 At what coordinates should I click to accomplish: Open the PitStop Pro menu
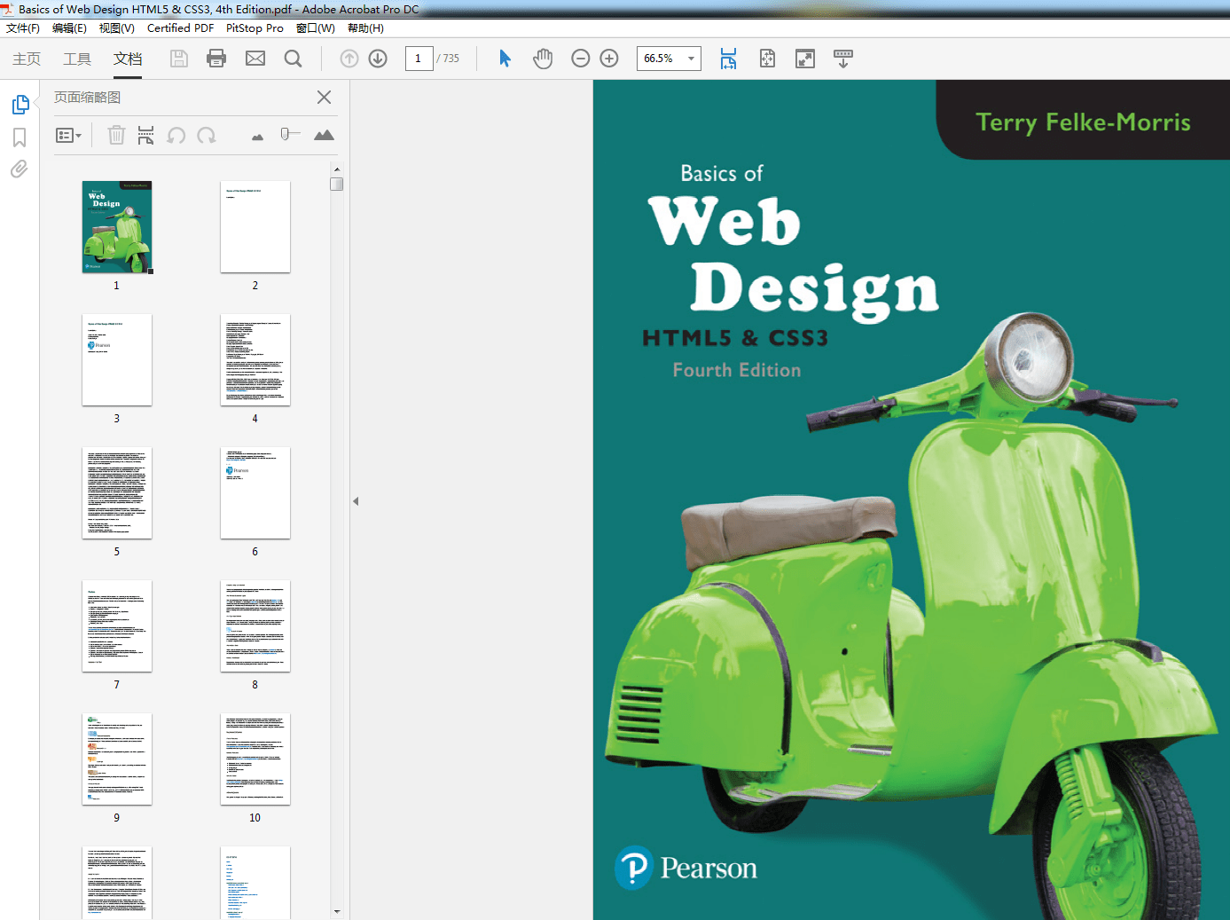pyautogui.click(x=255, y=28)
